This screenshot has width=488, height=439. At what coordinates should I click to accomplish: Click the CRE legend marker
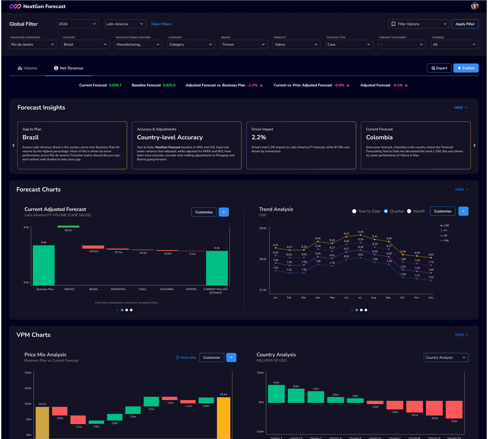click(x=441, y=226)
